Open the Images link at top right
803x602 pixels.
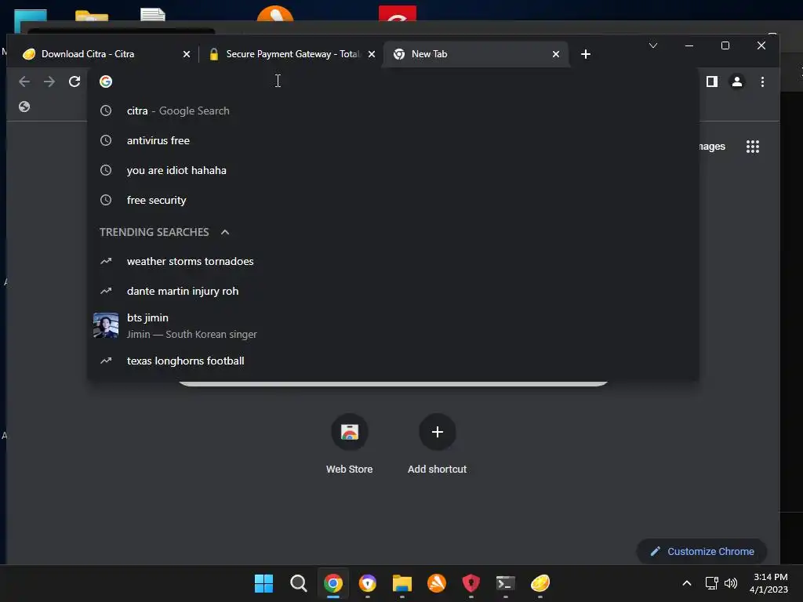(712, 147)
